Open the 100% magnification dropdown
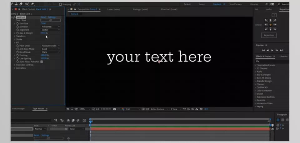300x143 pixels. coord(85,109)
